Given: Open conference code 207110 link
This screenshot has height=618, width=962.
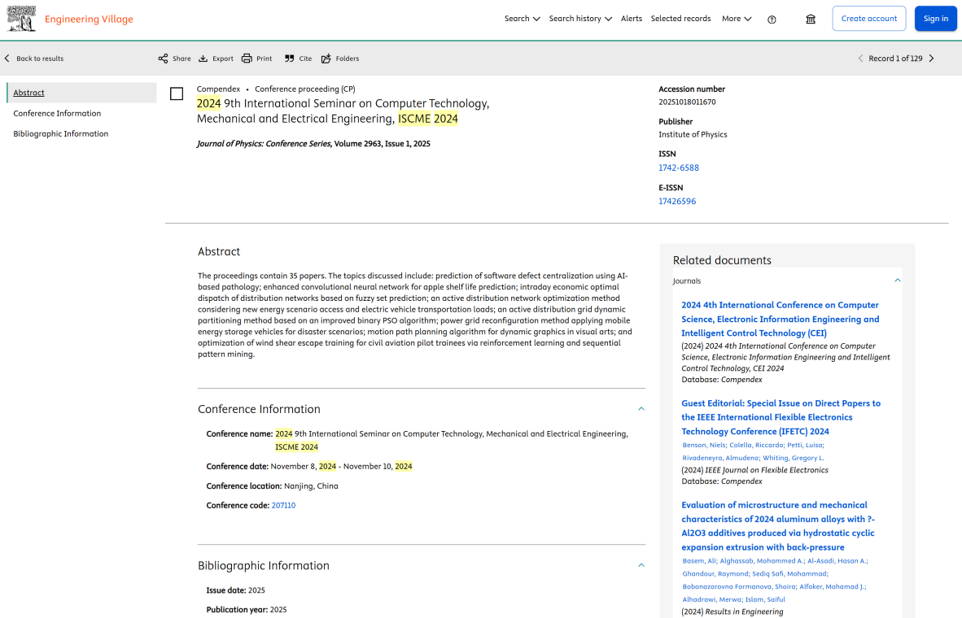Looking at the screenshot, I should tap(283, 505).
